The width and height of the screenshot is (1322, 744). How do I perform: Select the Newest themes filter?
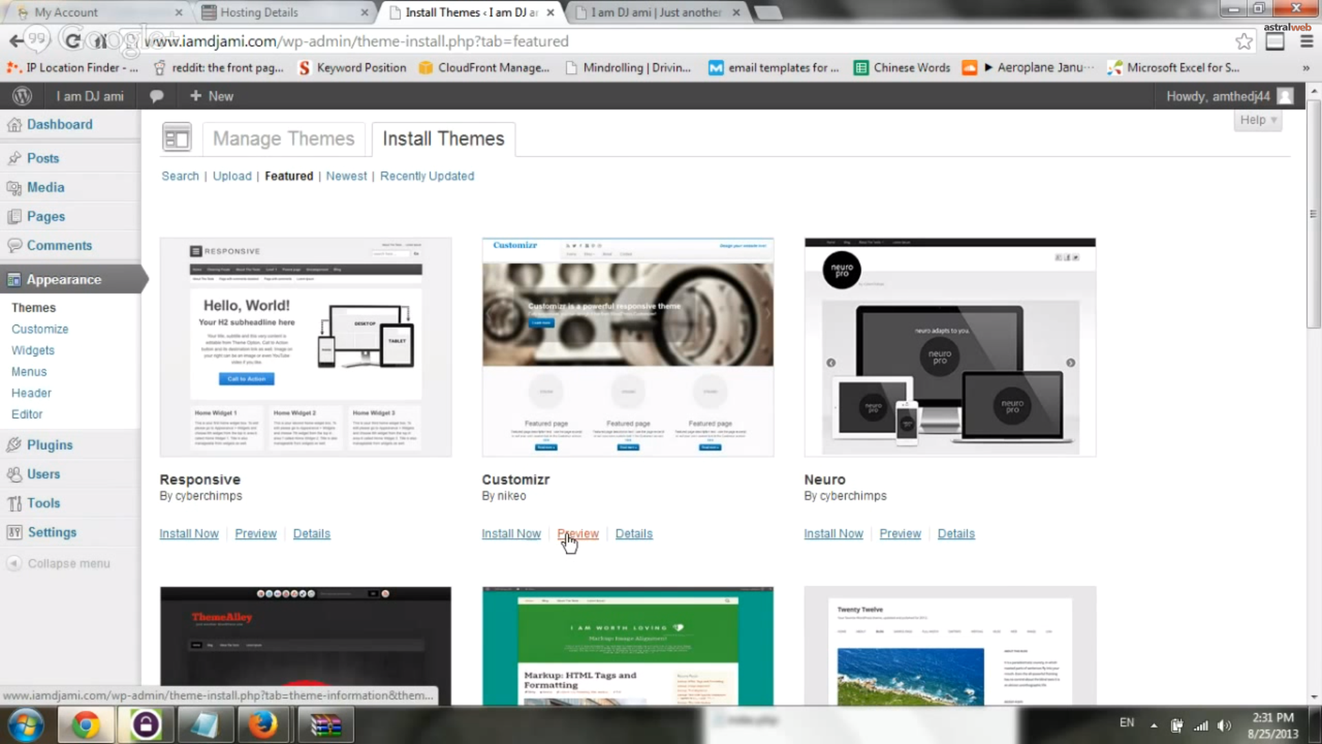pos(346,176)
